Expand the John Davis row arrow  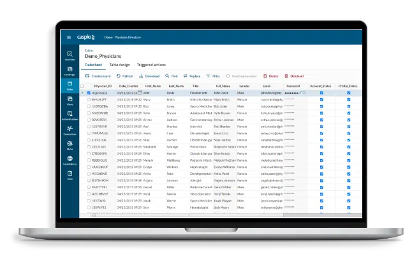(x=82, y=93)
